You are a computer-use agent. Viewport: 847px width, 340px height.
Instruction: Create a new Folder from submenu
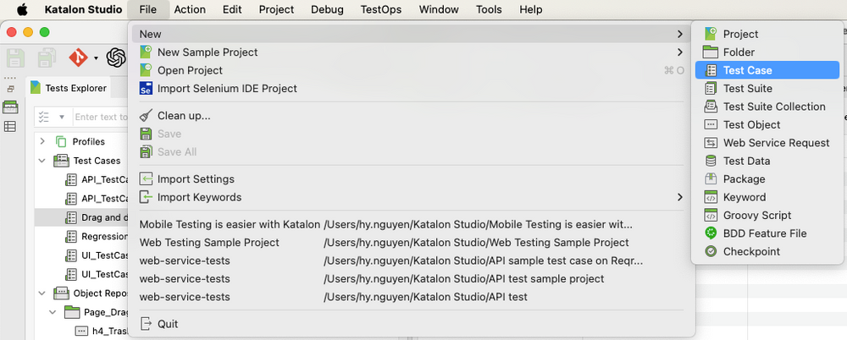[x=767, y=52]
